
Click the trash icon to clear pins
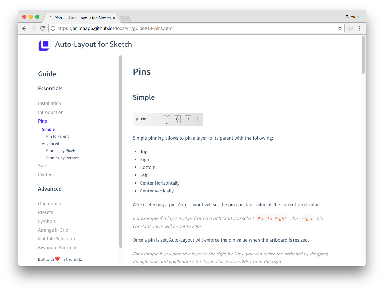point(197,119)
